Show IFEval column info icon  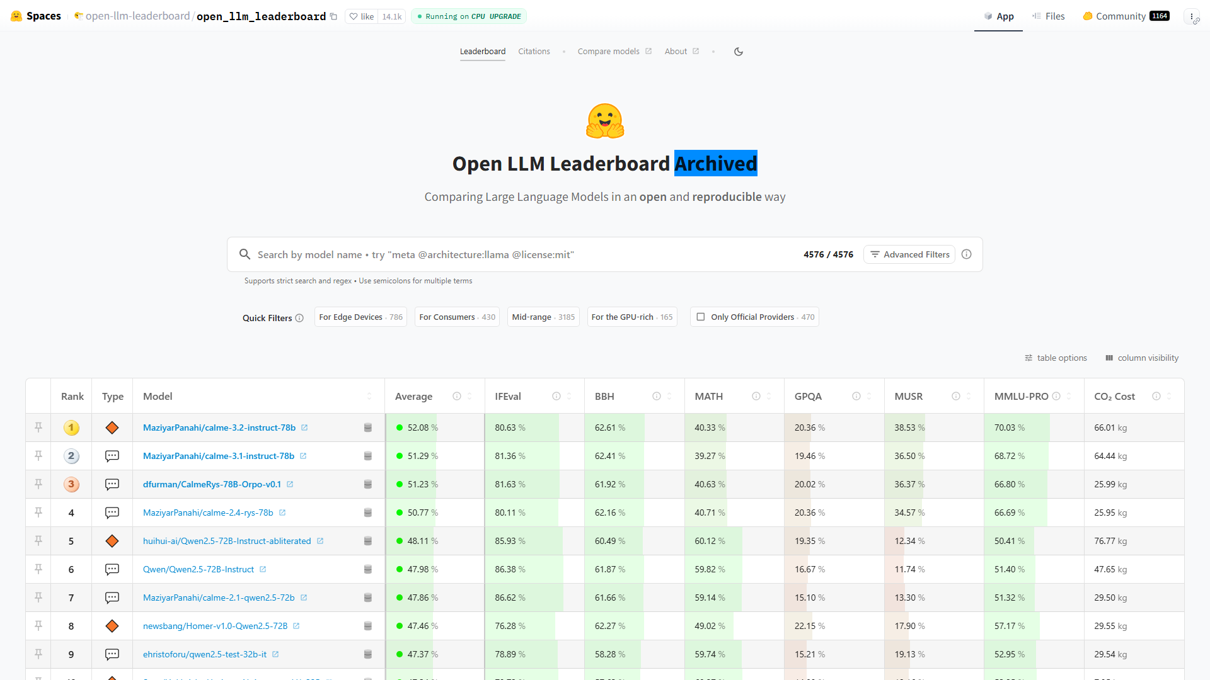[556, 396]
